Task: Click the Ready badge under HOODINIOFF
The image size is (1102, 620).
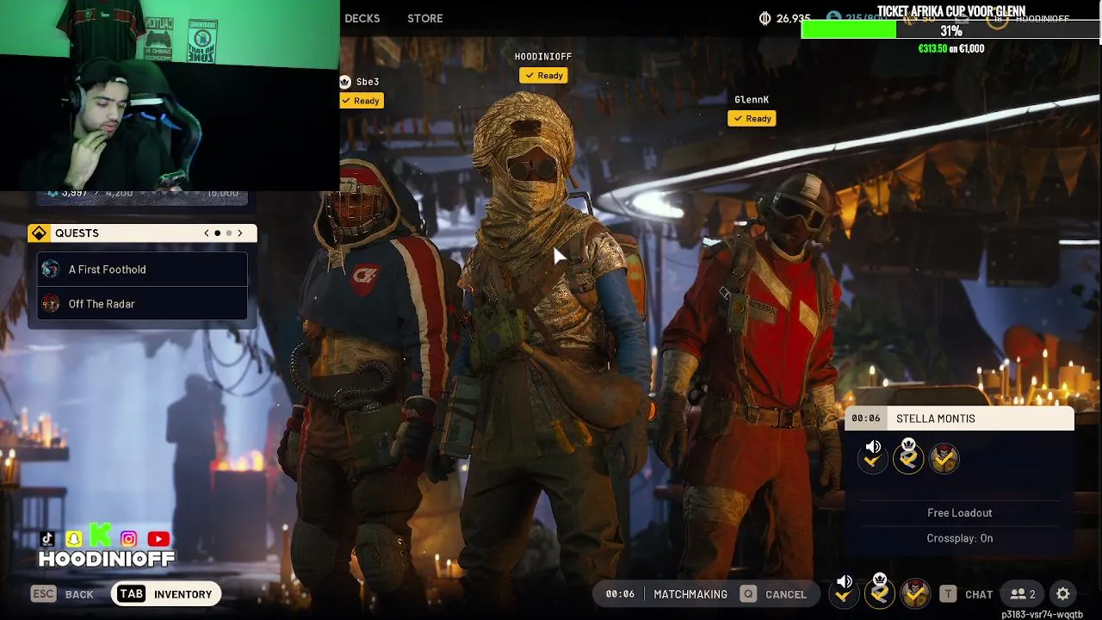Action: click(543, 76)
